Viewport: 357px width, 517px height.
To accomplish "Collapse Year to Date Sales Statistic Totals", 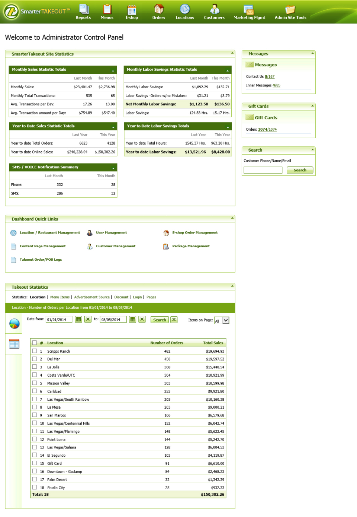I will pyautogui.click(x=113, y=127).
